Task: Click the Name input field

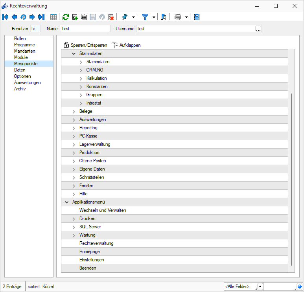Action: point(85,29)
